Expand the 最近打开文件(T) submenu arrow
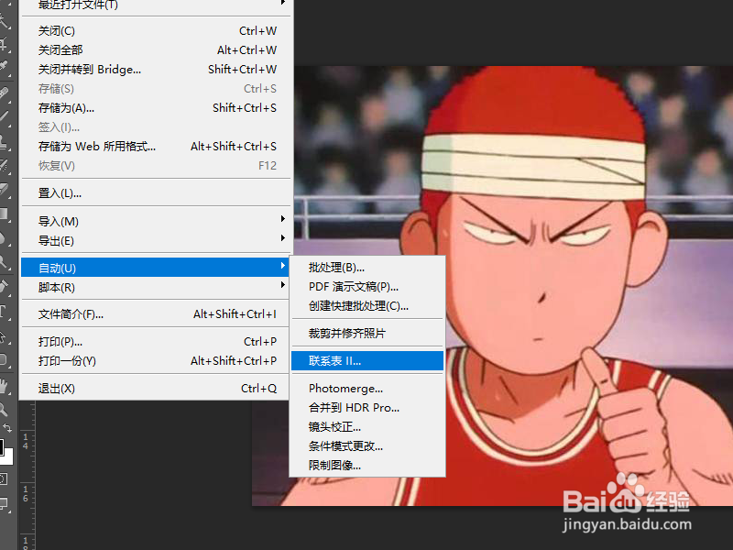This screenshot has height=550, width=733. coord(283,3)
